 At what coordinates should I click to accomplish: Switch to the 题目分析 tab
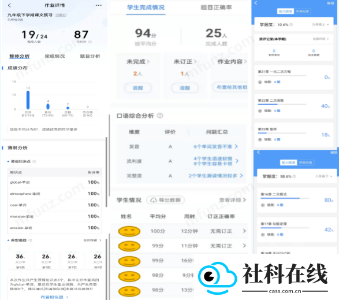point(90,56)
